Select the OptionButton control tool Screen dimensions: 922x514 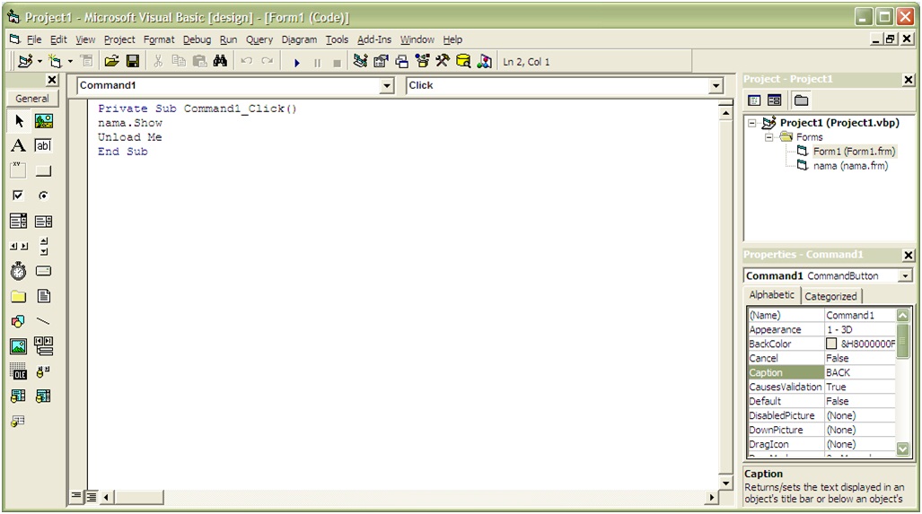[x=43, y=196]
